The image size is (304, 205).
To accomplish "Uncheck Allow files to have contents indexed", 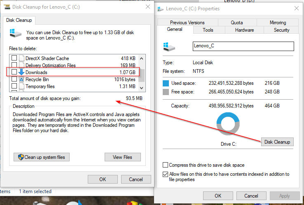I will [165, 174].
